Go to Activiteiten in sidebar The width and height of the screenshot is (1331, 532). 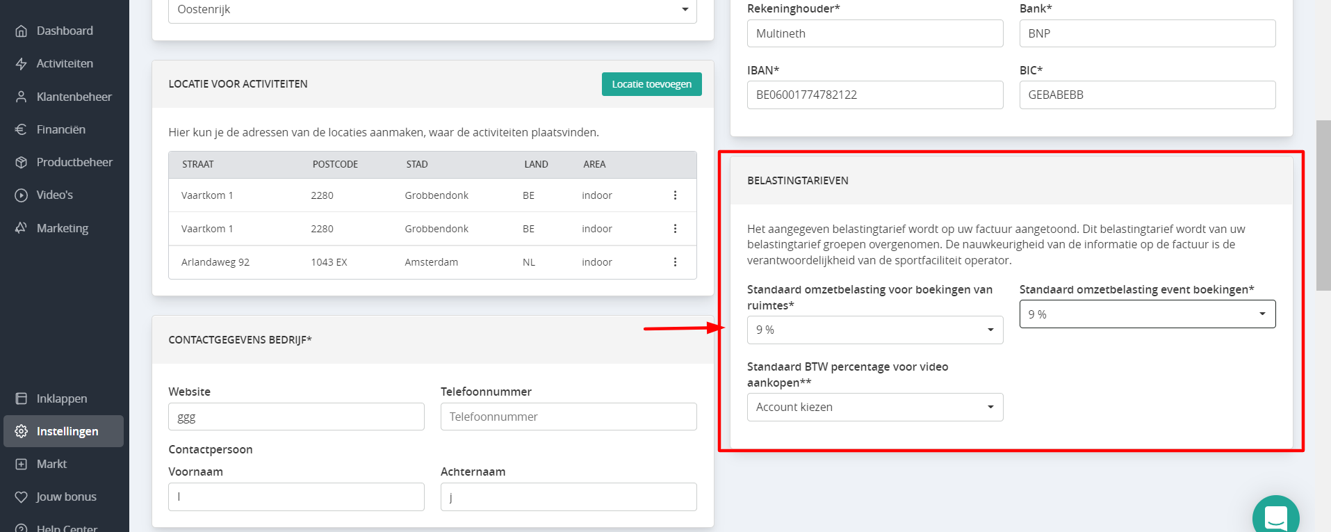64,63
